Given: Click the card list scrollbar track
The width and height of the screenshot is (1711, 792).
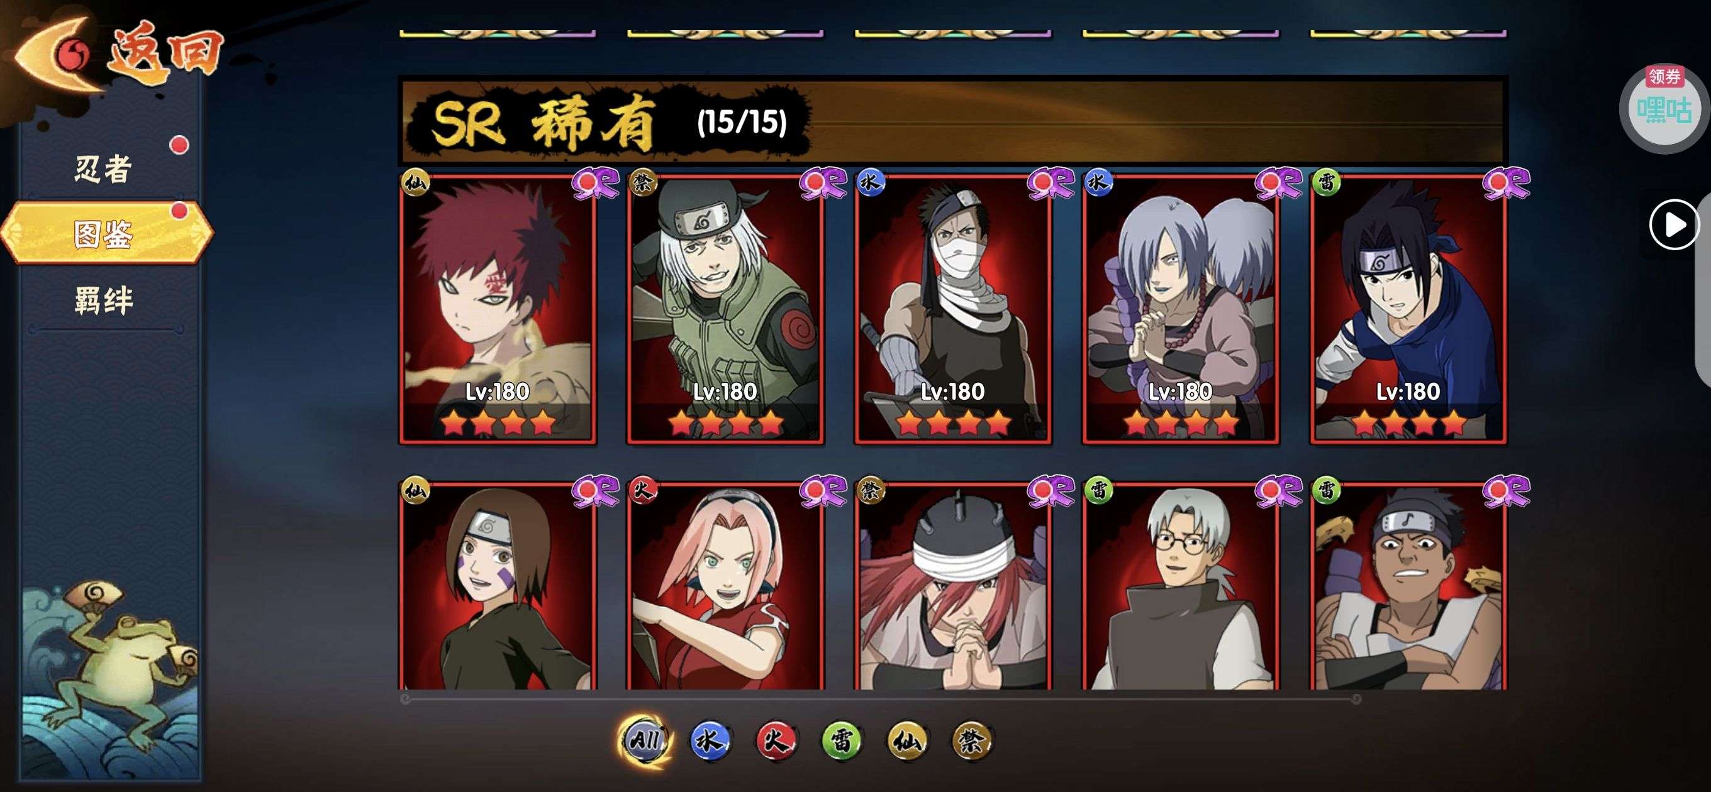Looking at the screenshot, I should point(881,699).
